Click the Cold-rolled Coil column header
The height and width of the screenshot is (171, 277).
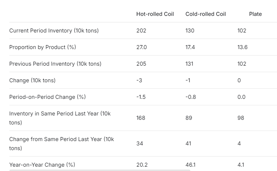[x=205, y=14]
